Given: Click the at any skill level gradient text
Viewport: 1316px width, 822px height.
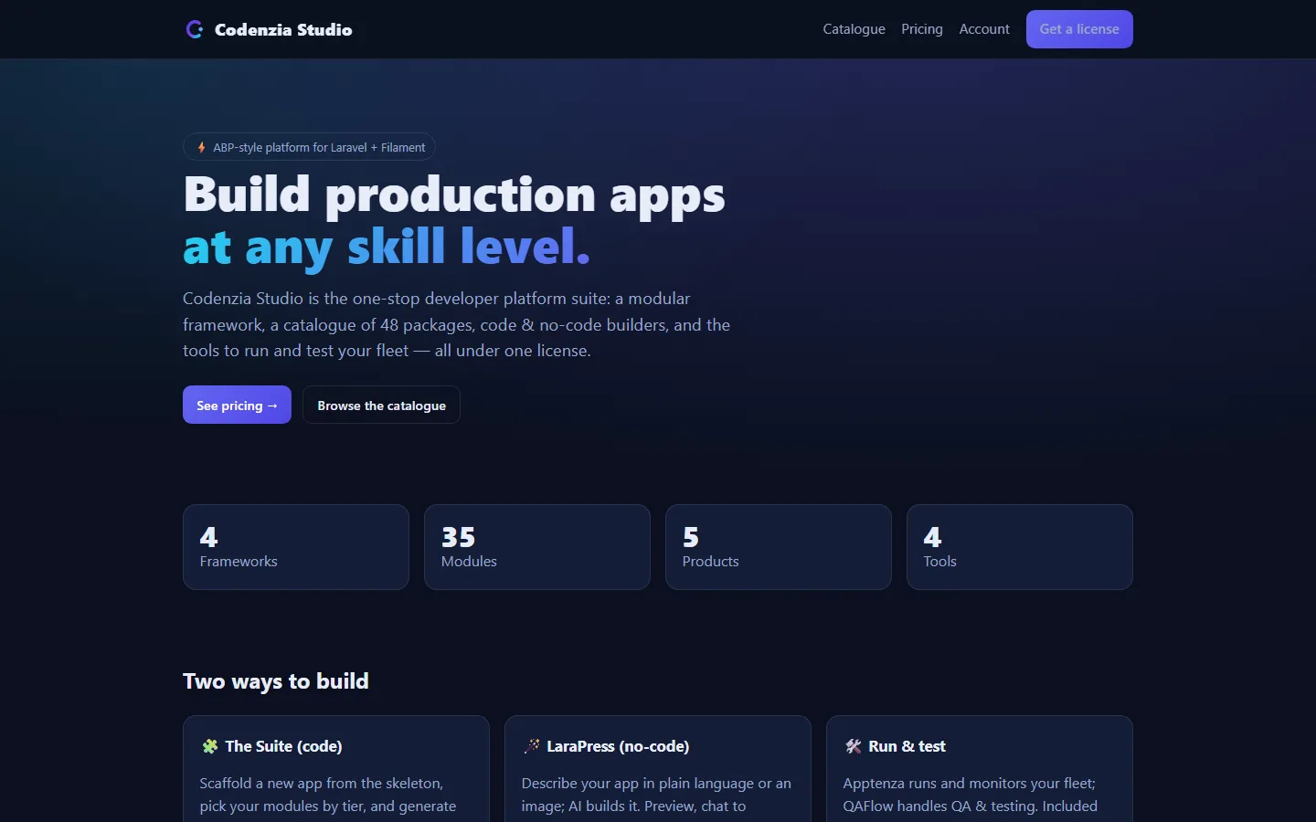Looking at the screenshot, I should pyautogui.click(x=387, y=247).
